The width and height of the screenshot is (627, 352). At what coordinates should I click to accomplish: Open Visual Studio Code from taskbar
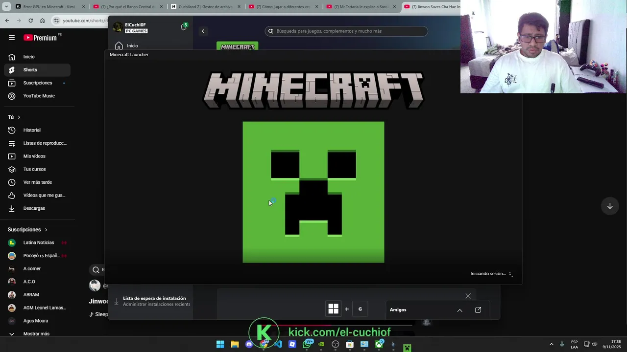click(278, 344)
